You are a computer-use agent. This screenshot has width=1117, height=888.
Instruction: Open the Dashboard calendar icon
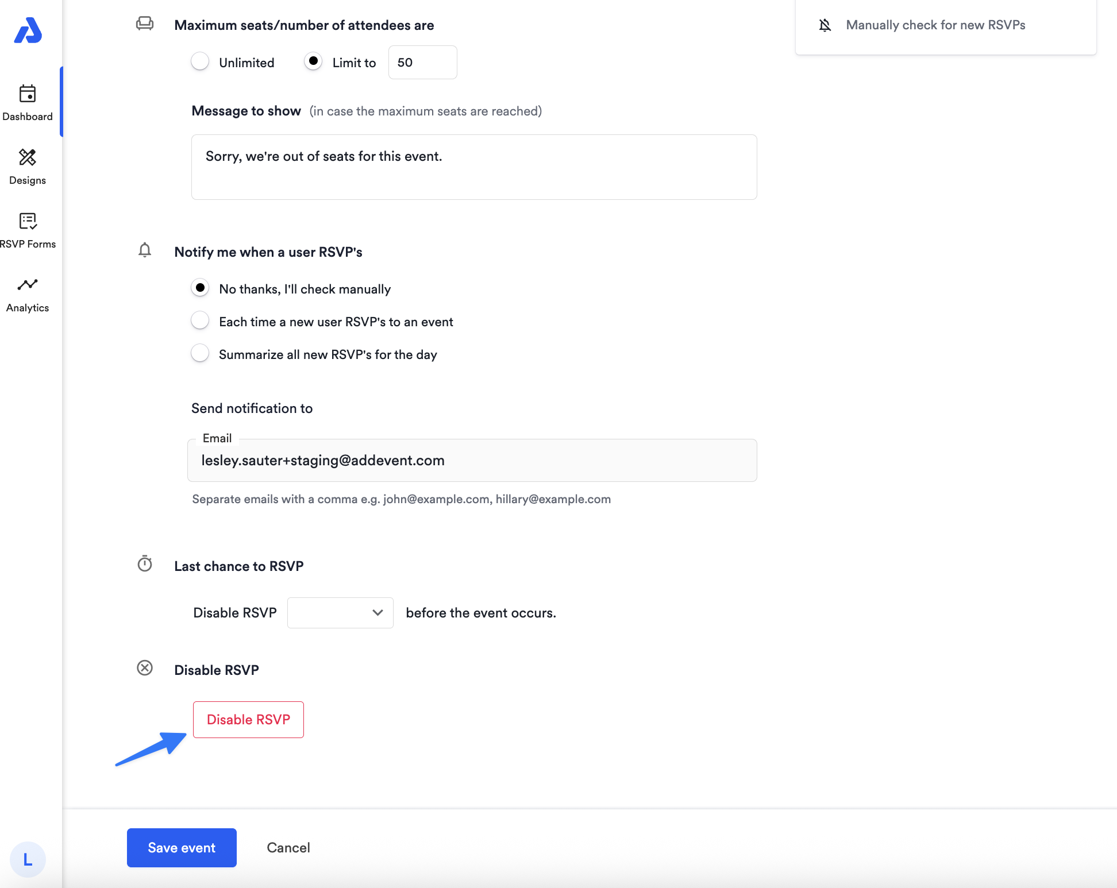[28, 94]
